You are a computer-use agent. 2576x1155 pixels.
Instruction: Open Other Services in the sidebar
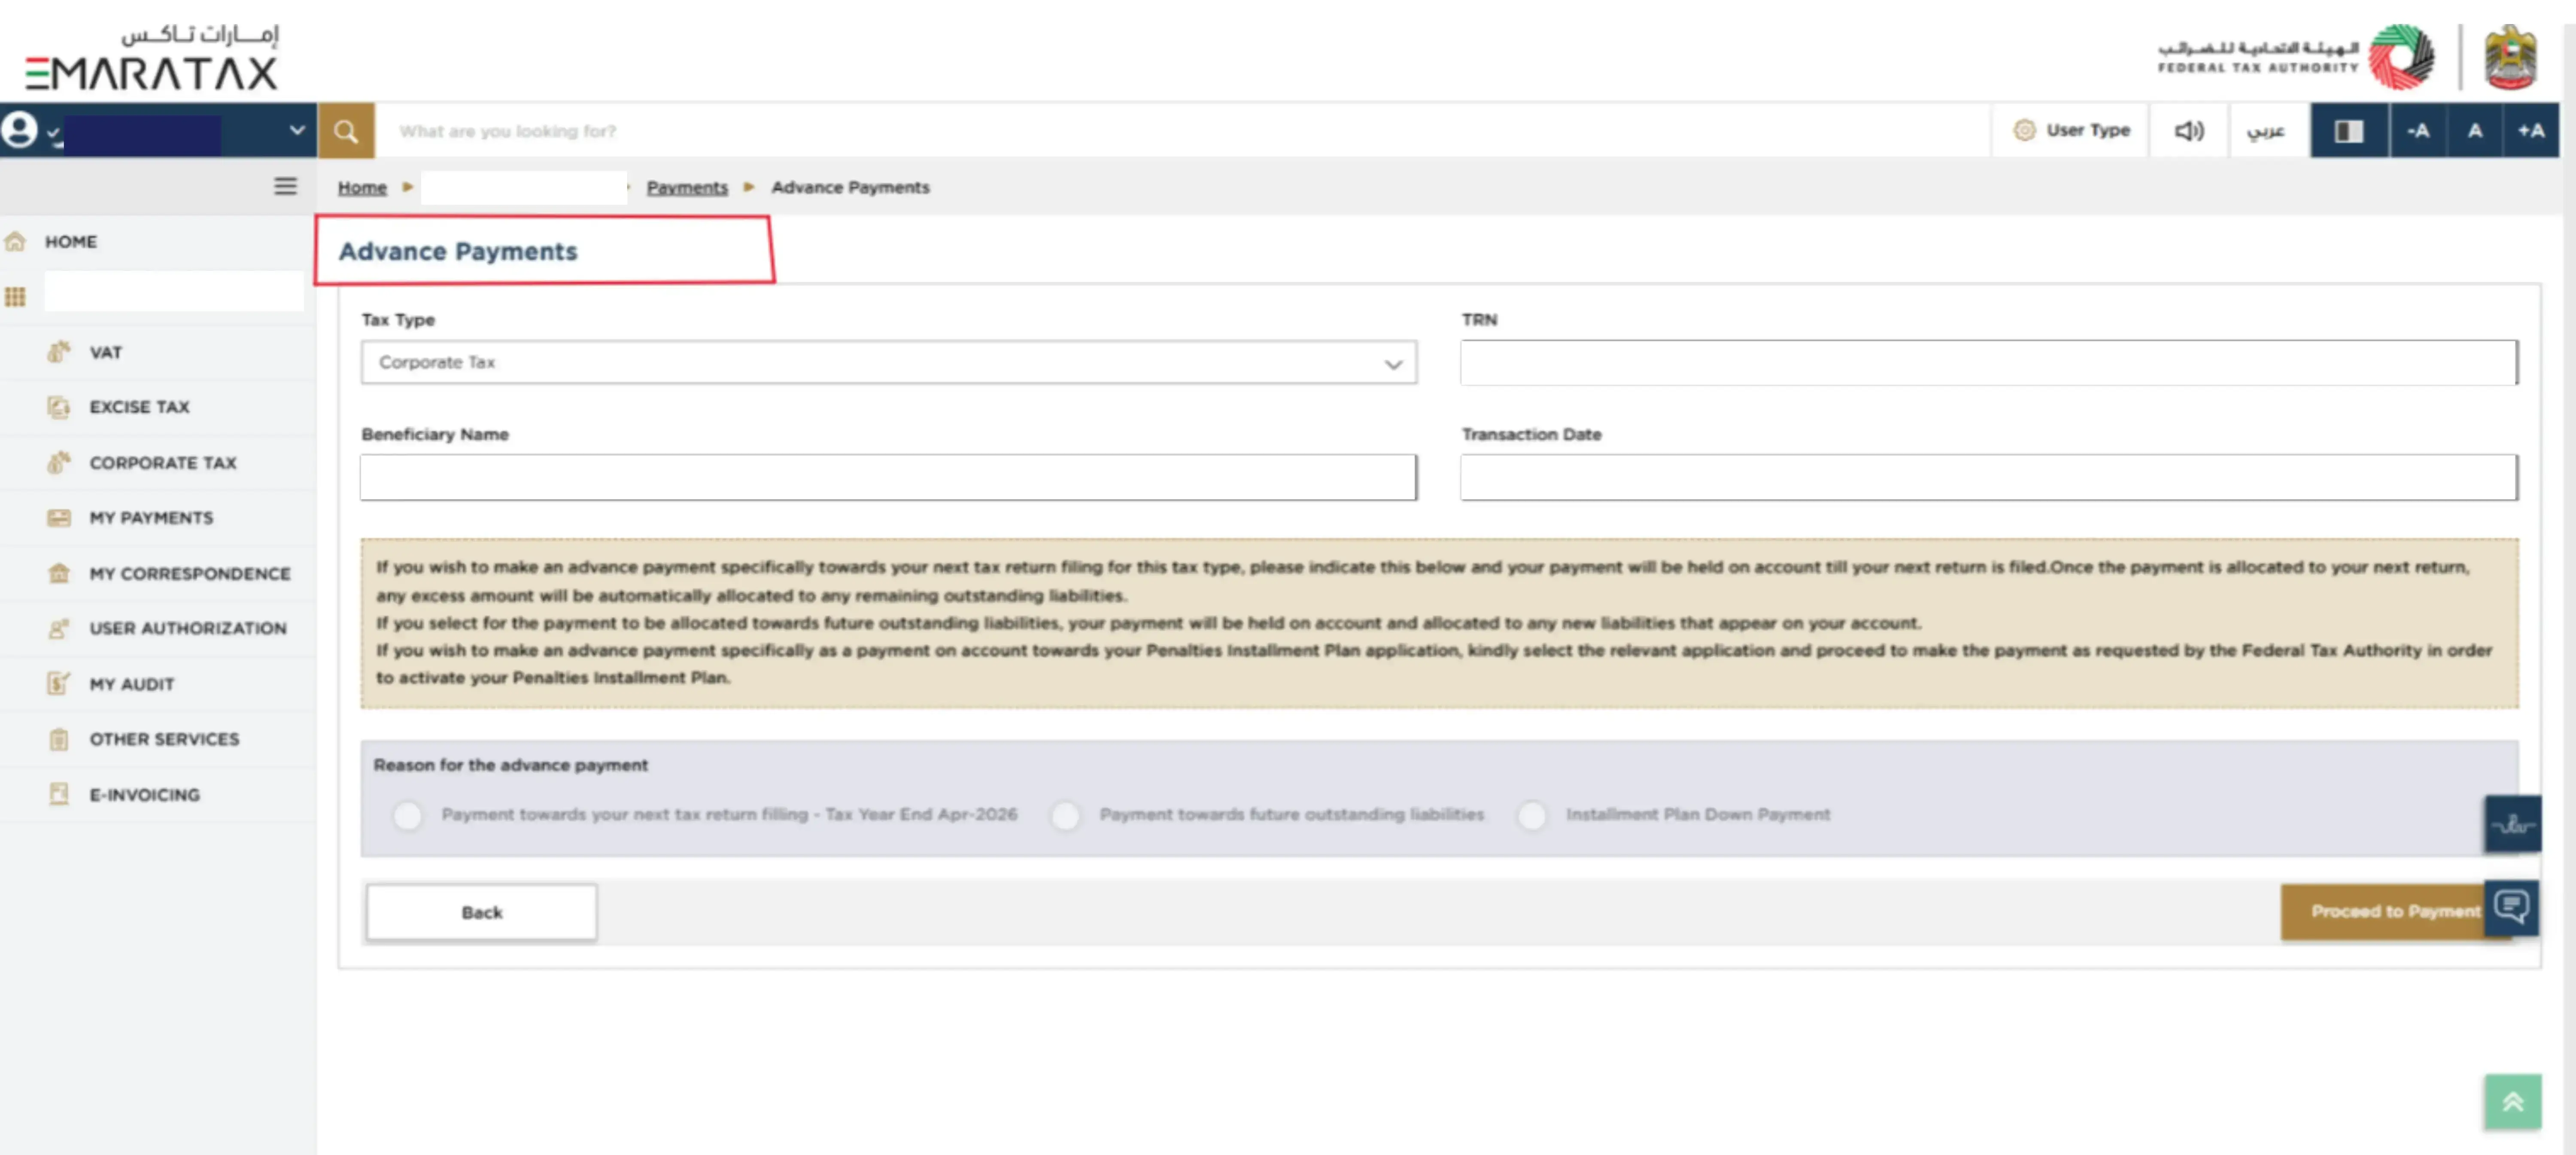(164, 739)
